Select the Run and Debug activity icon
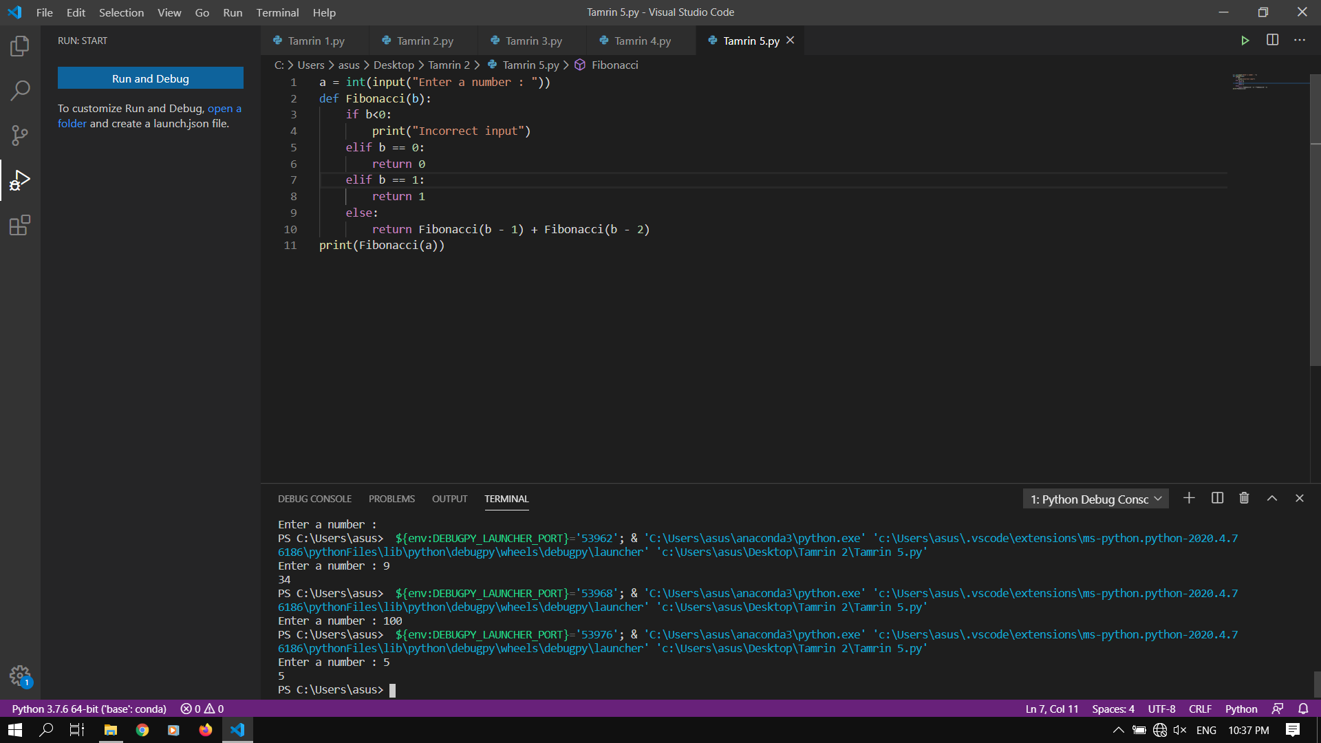This screenshot has width=1321, height=743. (x=20, y=180)
